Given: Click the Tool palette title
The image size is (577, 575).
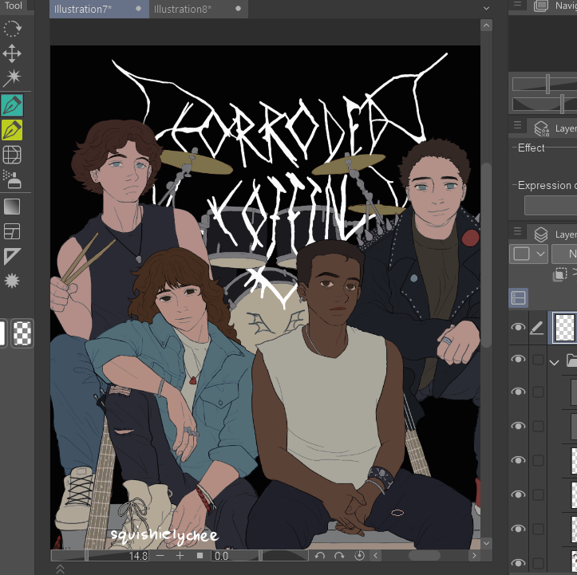Looking at the screenshot, I should 14,6.
